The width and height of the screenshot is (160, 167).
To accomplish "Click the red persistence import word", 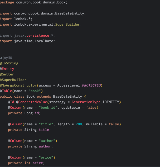I will [38, 36].
